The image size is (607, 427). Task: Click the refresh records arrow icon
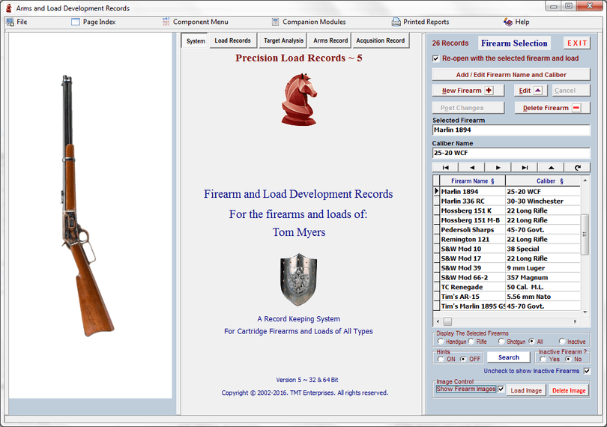577,167
